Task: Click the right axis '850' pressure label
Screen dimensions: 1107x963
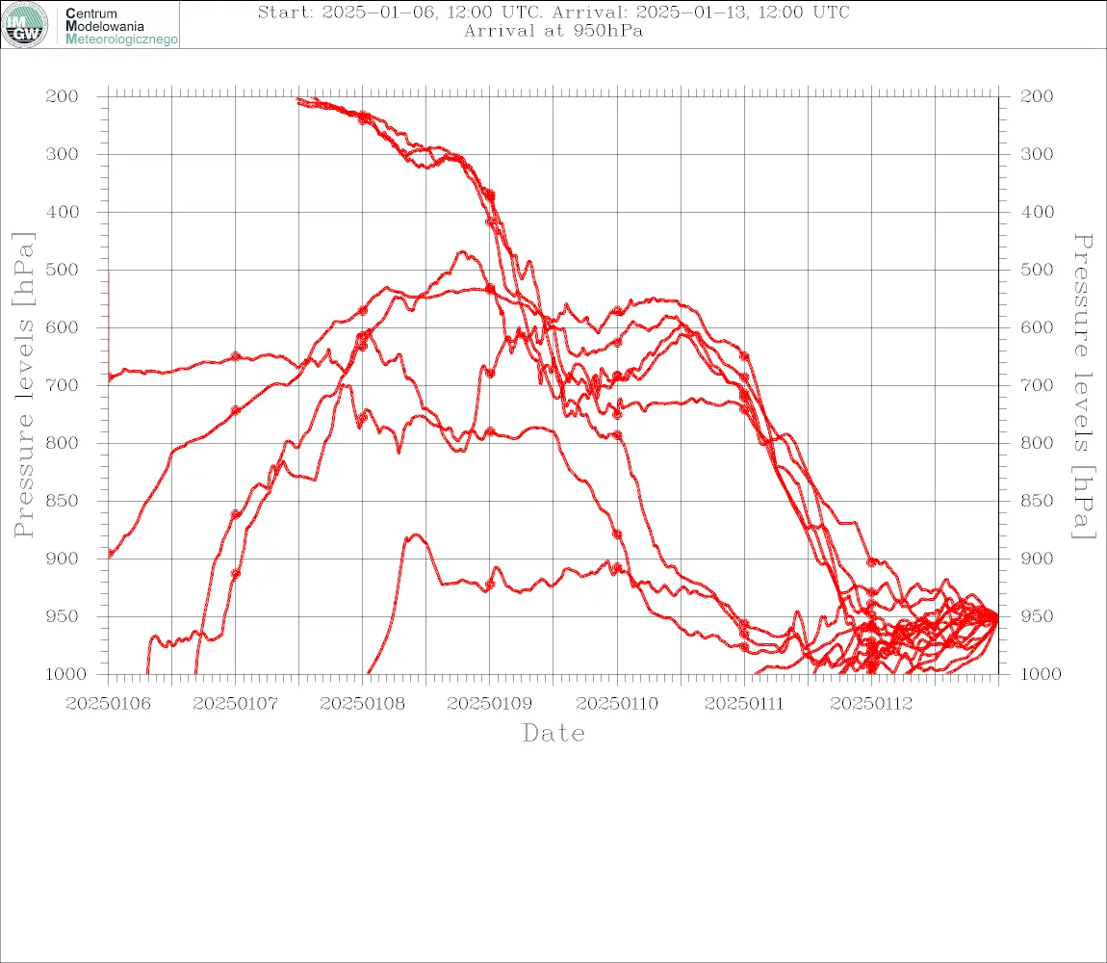Action: [1037, 501]
